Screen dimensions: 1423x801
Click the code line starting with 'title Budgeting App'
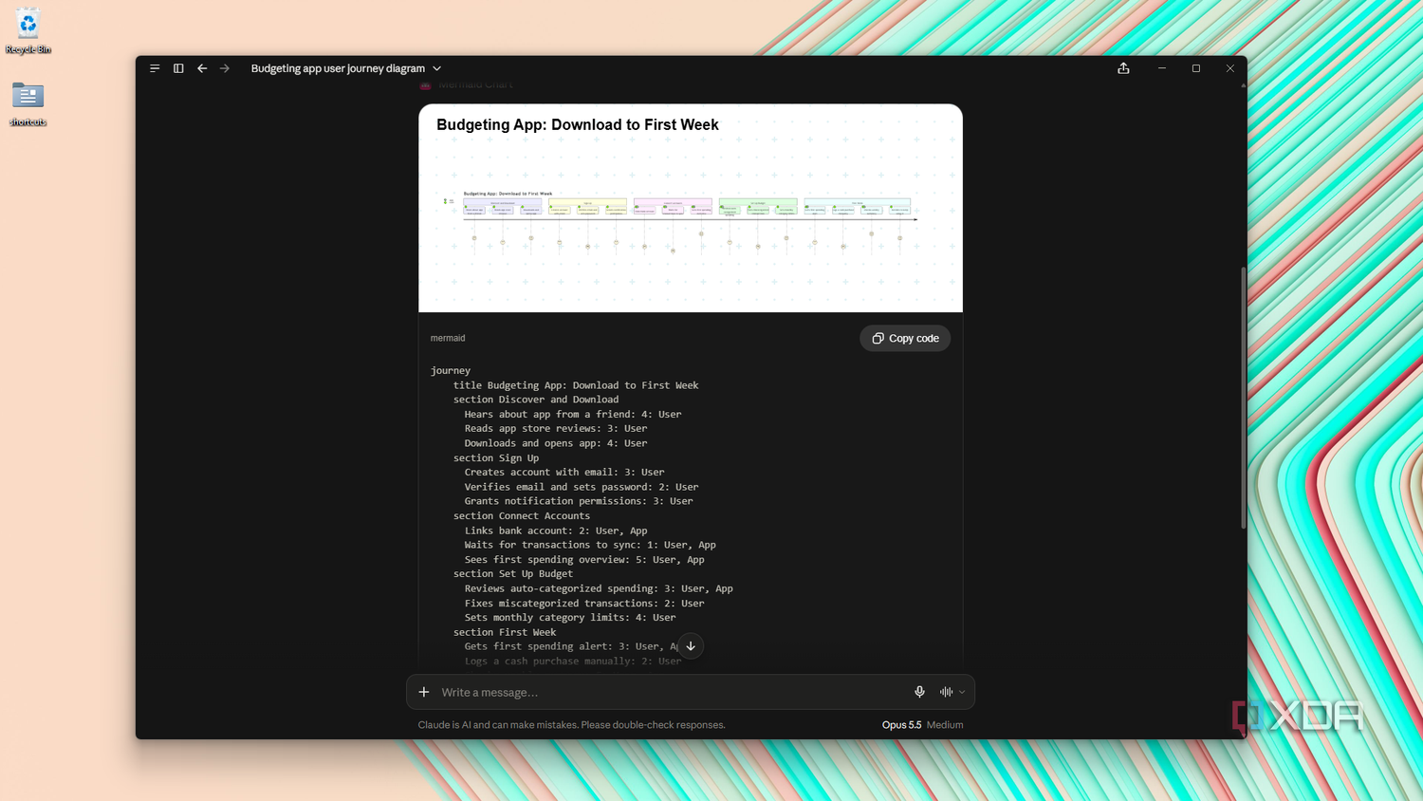click(x=576, y=385)
